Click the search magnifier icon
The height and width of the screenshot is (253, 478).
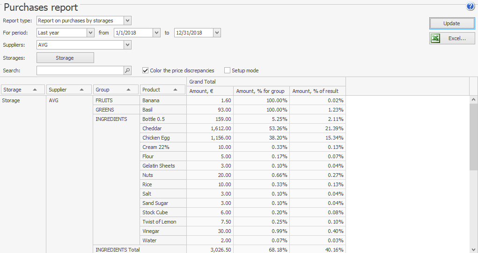click(127, 70)
